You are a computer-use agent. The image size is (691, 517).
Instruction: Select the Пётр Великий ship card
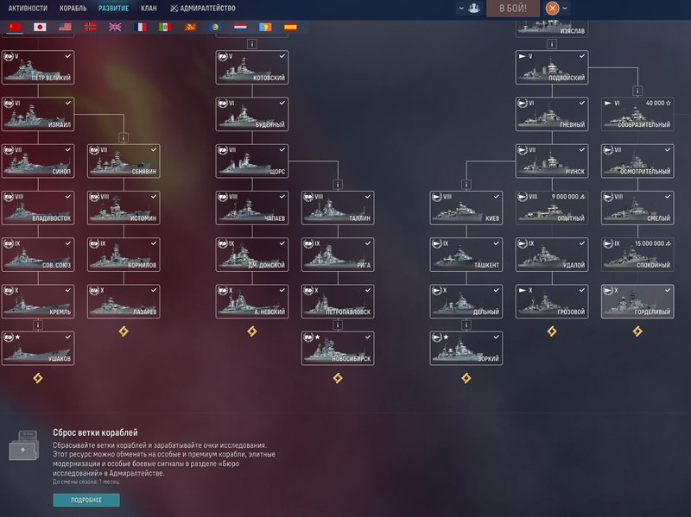point(38,67)
